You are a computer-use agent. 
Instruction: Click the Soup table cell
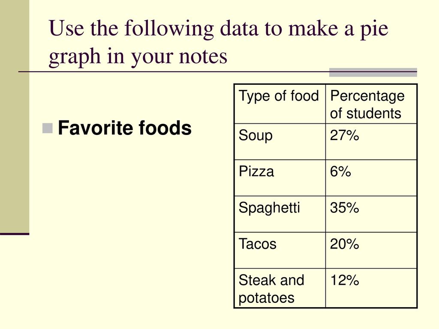click(x=280, y=141)
